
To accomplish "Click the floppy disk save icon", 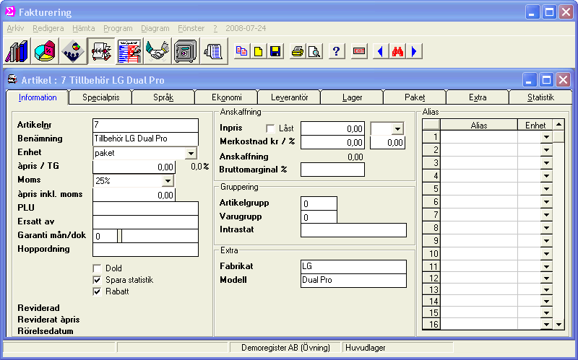I will tap(275, 52).
